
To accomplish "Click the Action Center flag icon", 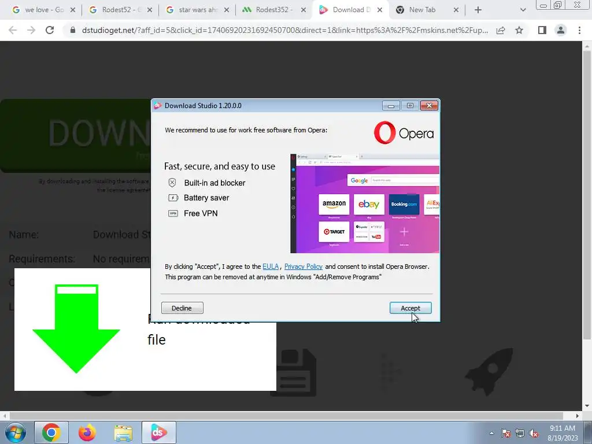I will pyautogui.click(x=506, y=433).
